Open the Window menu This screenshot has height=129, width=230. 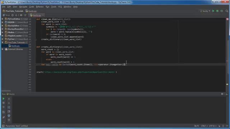67,7
